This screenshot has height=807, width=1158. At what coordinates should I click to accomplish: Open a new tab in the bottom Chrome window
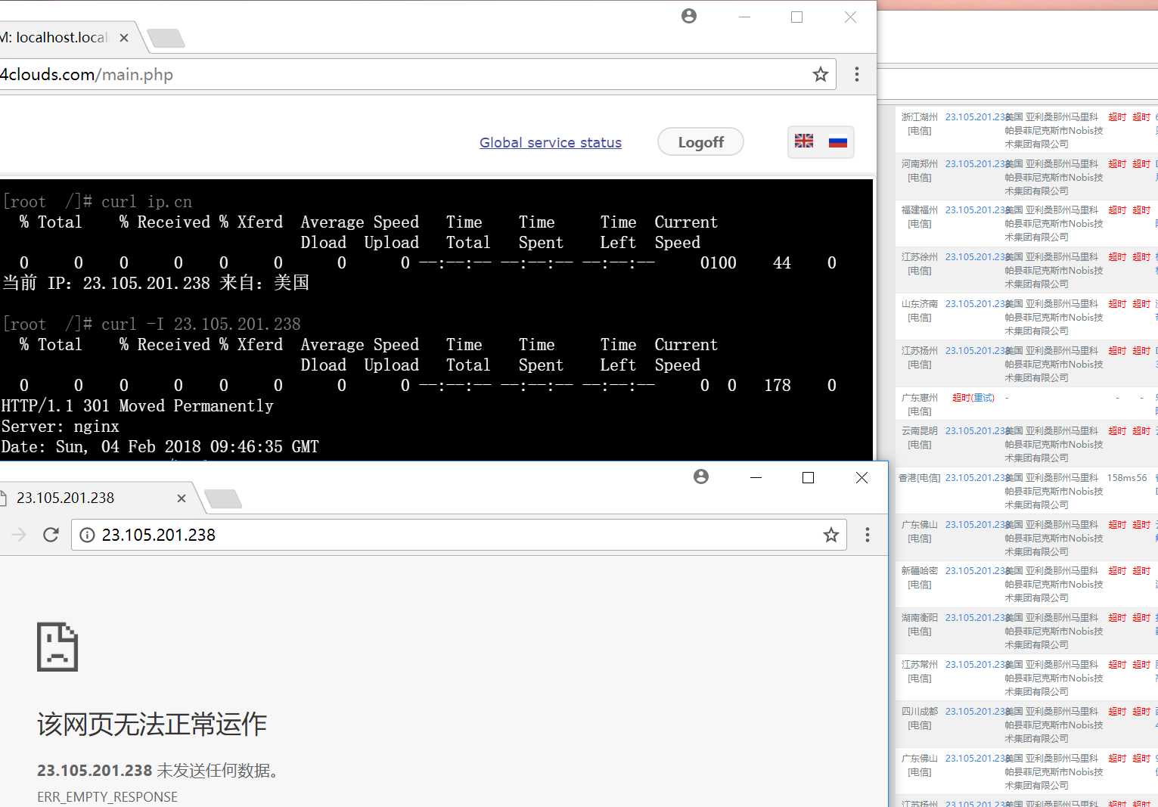[x=223, y=498]
